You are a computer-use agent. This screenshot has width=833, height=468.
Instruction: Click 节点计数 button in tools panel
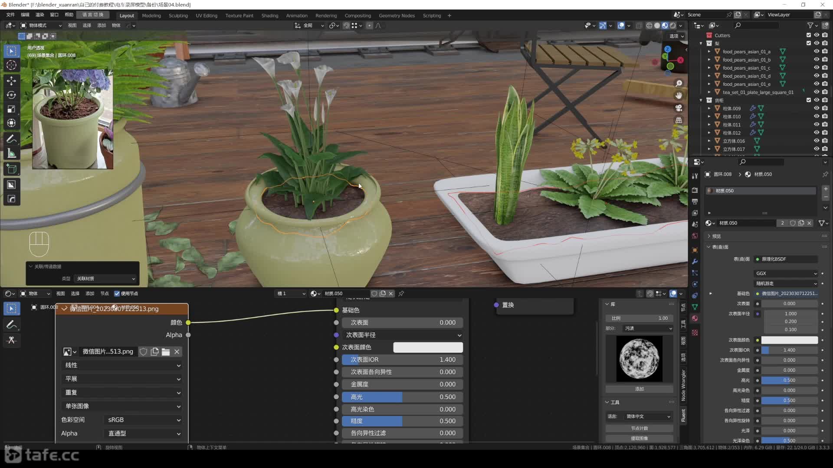coord(640,428)
